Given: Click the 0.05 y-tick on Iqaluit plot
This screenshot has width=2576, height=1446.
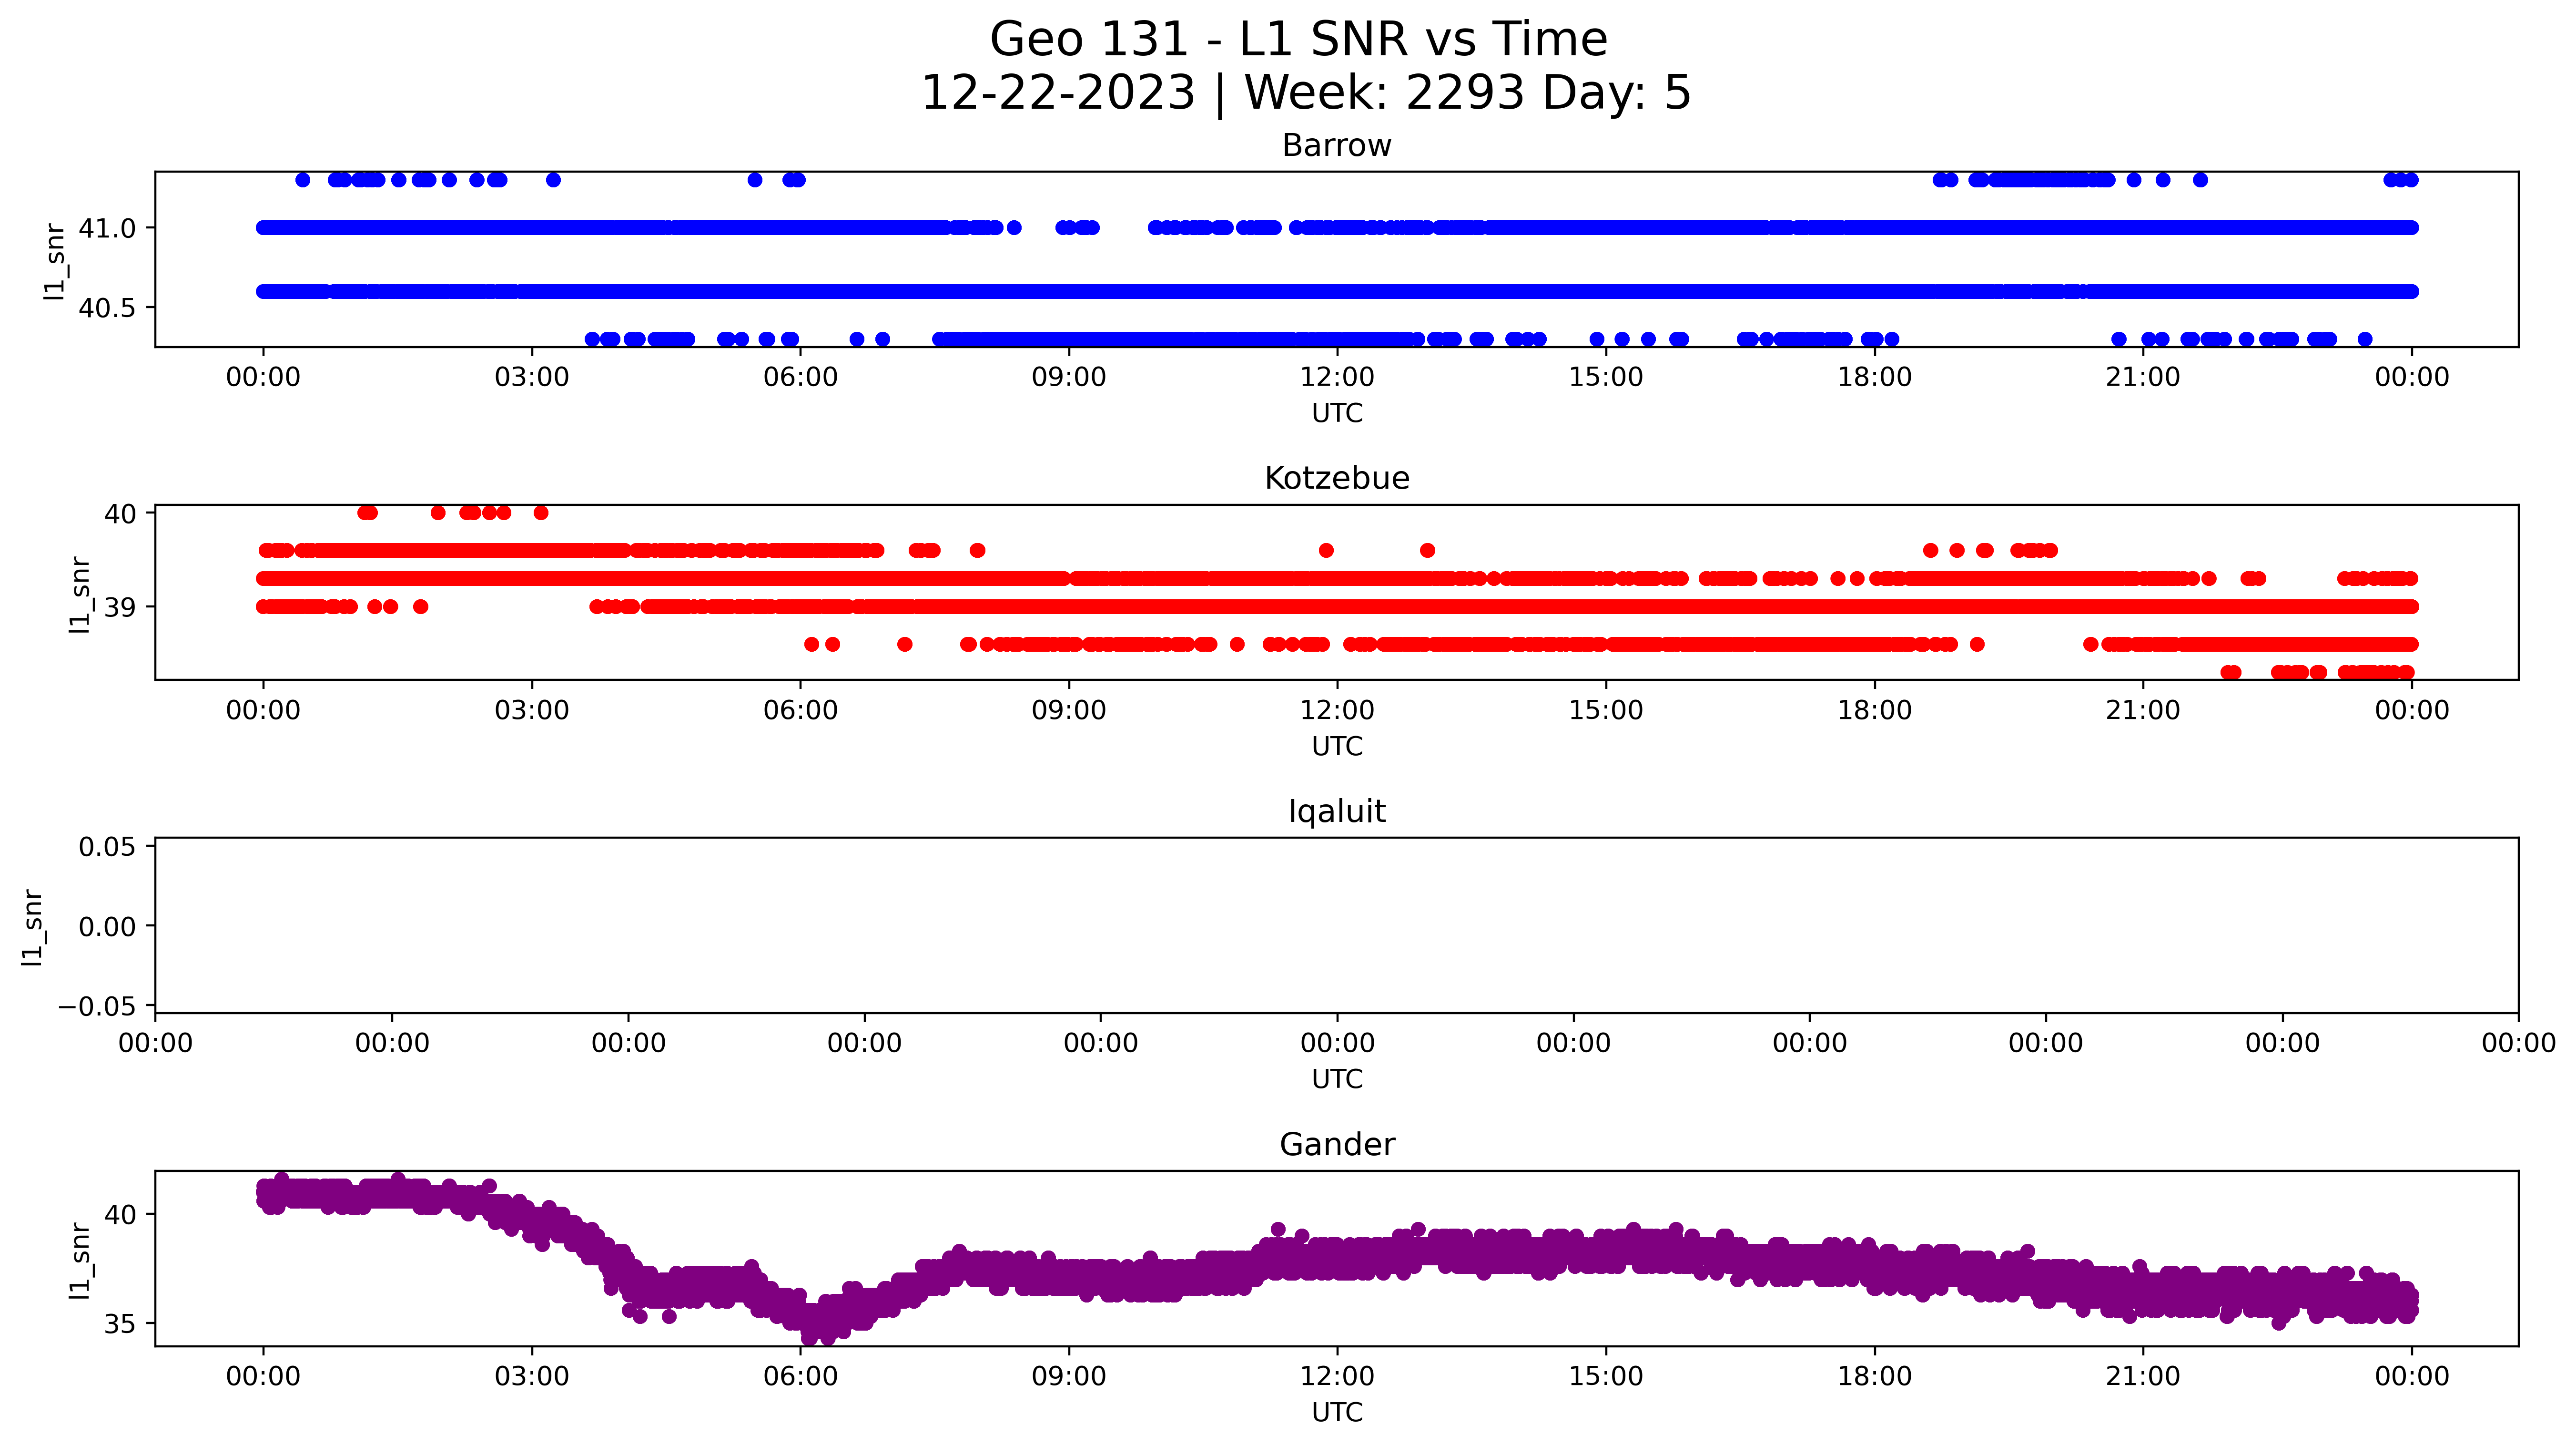Looking at the screenshot, I should (107, 848).
